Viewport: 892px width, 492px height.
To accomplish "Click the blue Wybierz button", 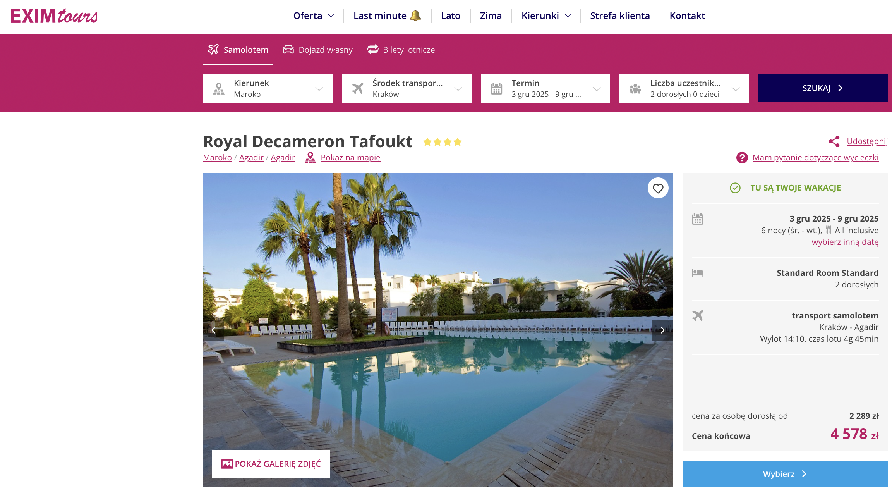I will 785,474.
